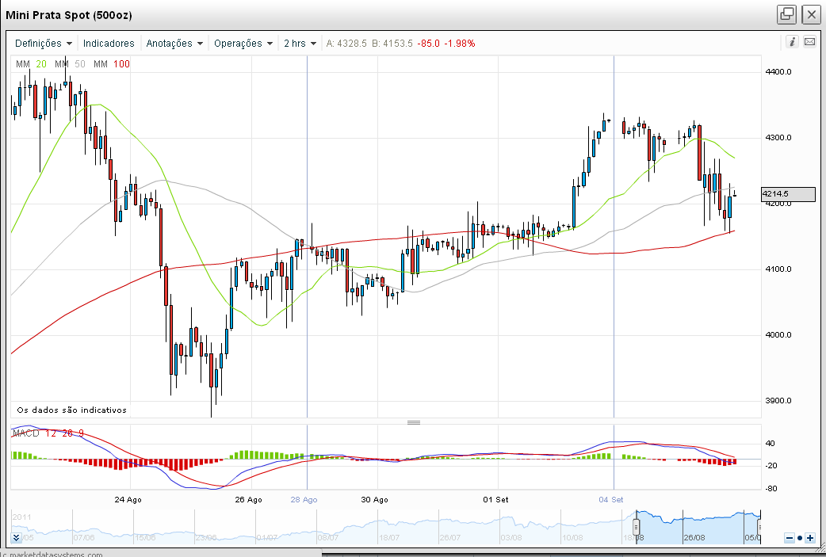
Task: Click the right range slider handle in the overview
Action: (x=759, y=526)
